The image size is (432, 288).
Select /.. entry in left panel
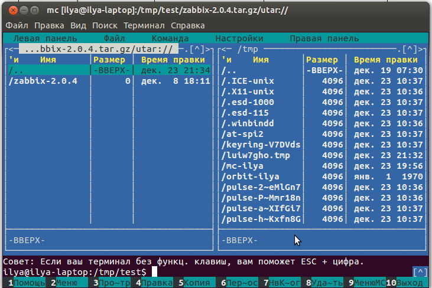click(x=109, y=70)
